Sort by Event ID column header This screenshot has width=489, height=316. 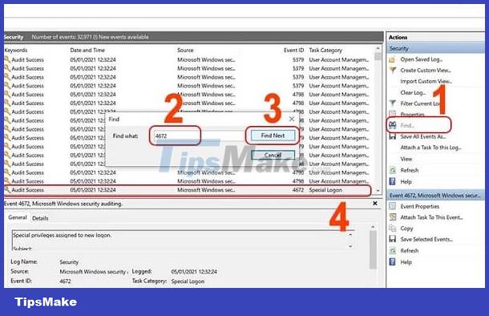(x=293, y=51)
